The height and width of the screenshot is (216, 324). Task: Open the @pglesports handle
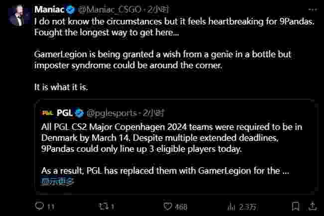pos(111,112)
